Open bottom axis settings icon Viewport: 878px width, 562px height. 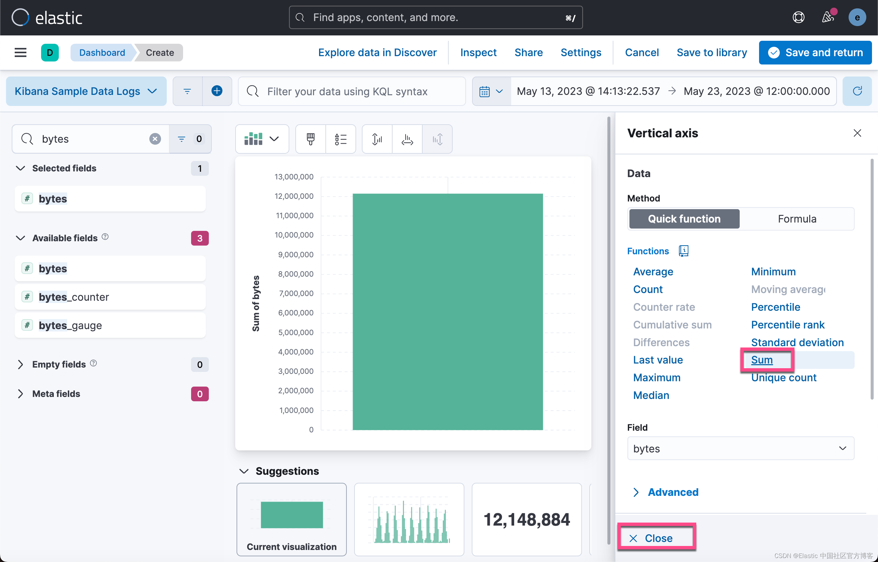coord(407,139)
